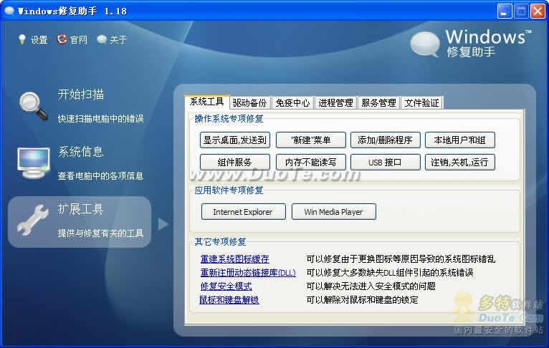Open 系统信息 section
This screenshot has height=348, width=549.
click(80, 152)
